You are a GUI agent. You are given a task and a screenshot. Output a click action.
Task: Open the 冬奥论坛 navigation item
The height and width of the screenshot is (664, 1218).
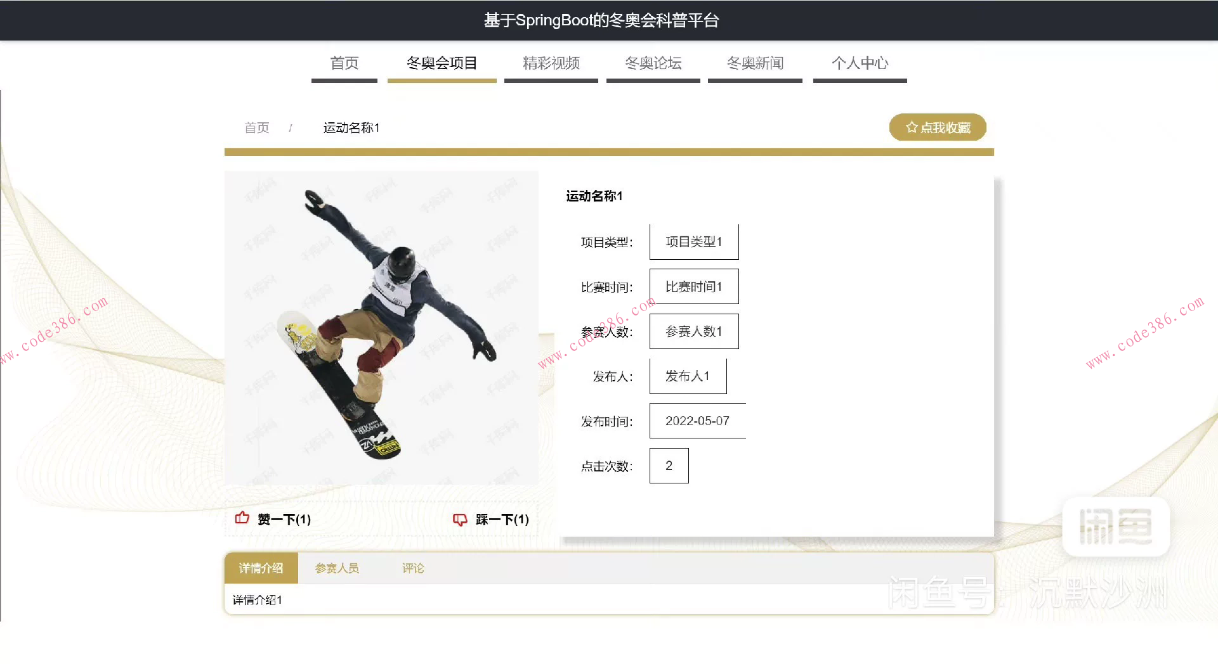[x=653, y=63]
